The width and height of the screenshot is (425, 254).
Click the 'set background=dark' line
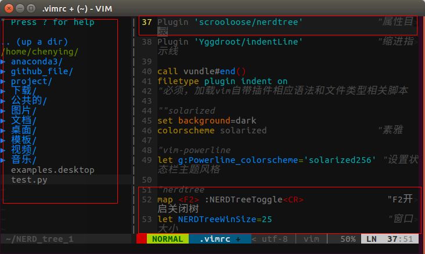[x=207, y=121]
